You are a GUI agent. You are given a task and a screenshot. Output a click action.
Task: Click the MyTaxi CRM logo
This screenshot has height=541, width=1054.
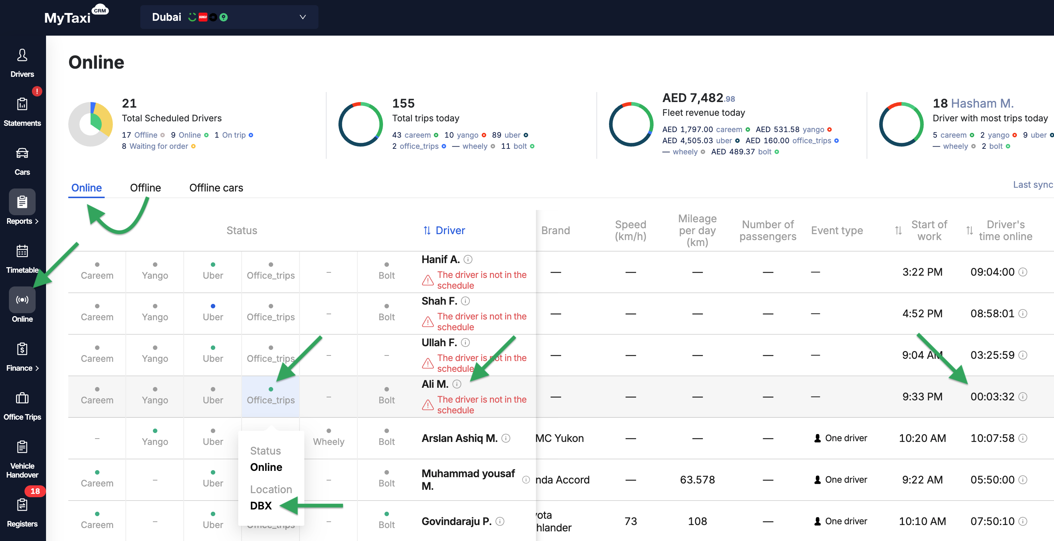pyautogui.click(x=76, y=16)
